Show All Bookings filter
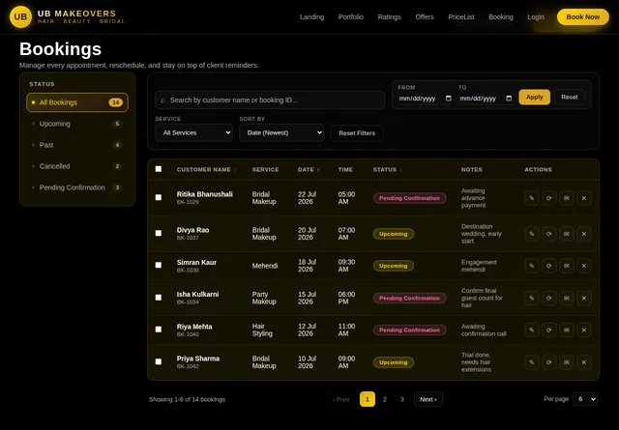619x430 pixels. coord(77,102)
